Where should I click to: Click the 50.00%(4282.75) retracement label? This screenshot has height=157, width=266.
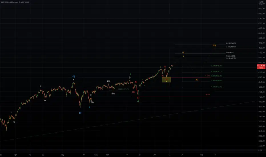pos(216,76)
